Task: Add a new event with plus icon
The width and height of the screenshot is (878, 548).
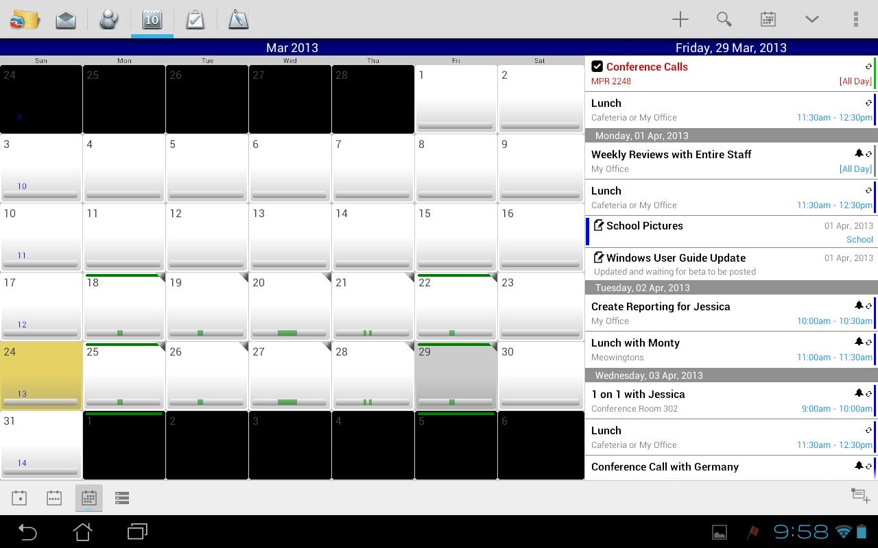Action: pos(680,19)
